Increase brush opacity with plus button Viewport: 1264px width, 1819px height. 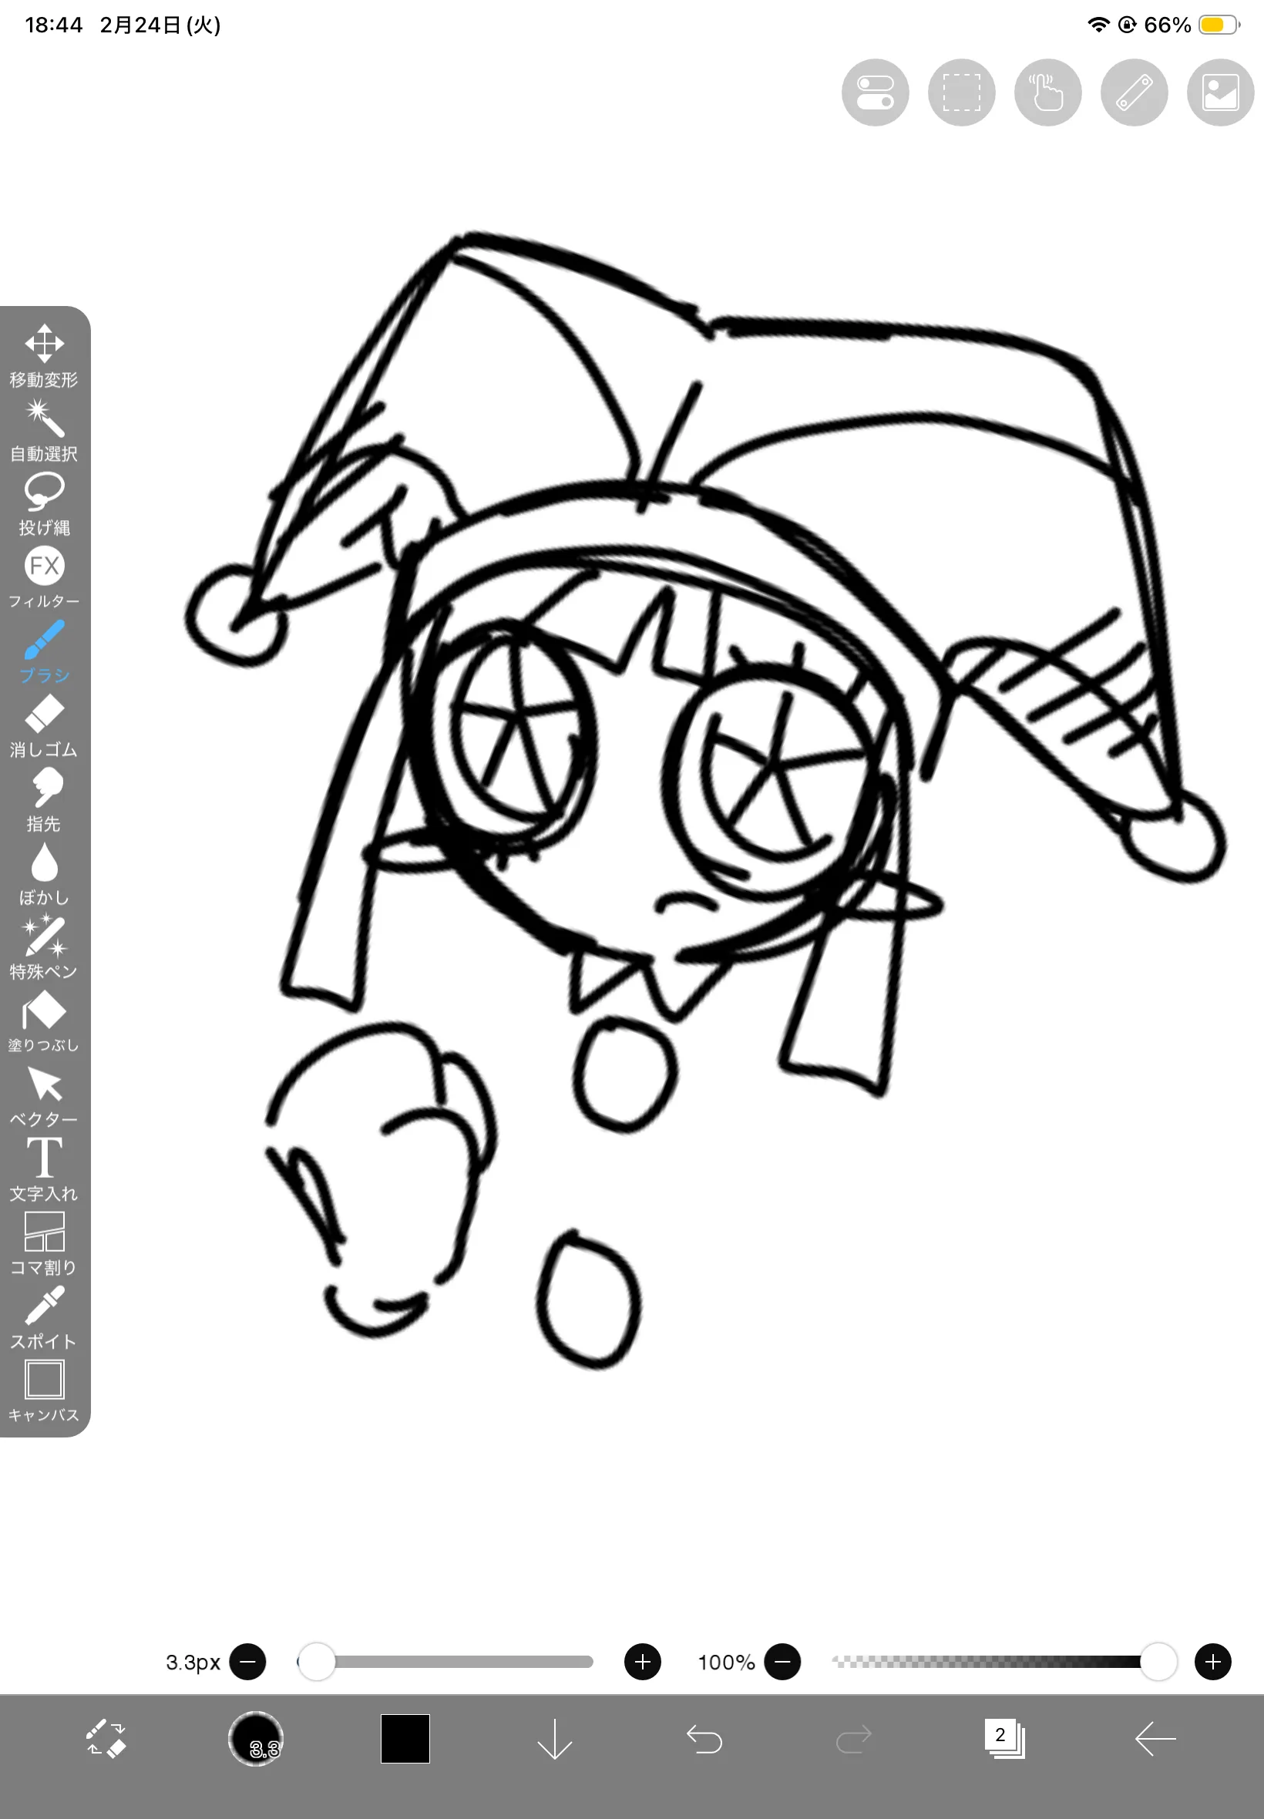pyautogui.click(x=1212, y=1662)
